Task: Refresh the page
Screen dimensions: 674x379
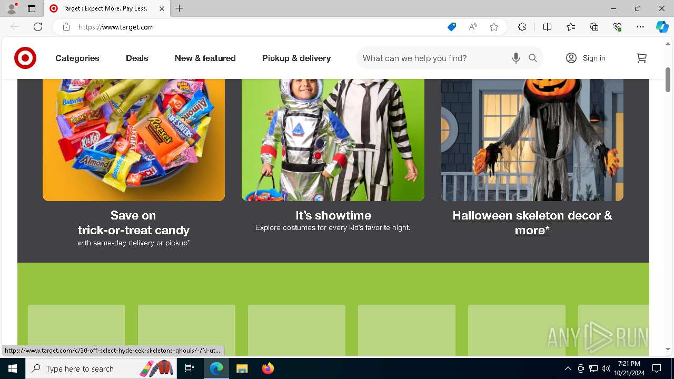Action: pyautogui.click(x=38, y=27)
